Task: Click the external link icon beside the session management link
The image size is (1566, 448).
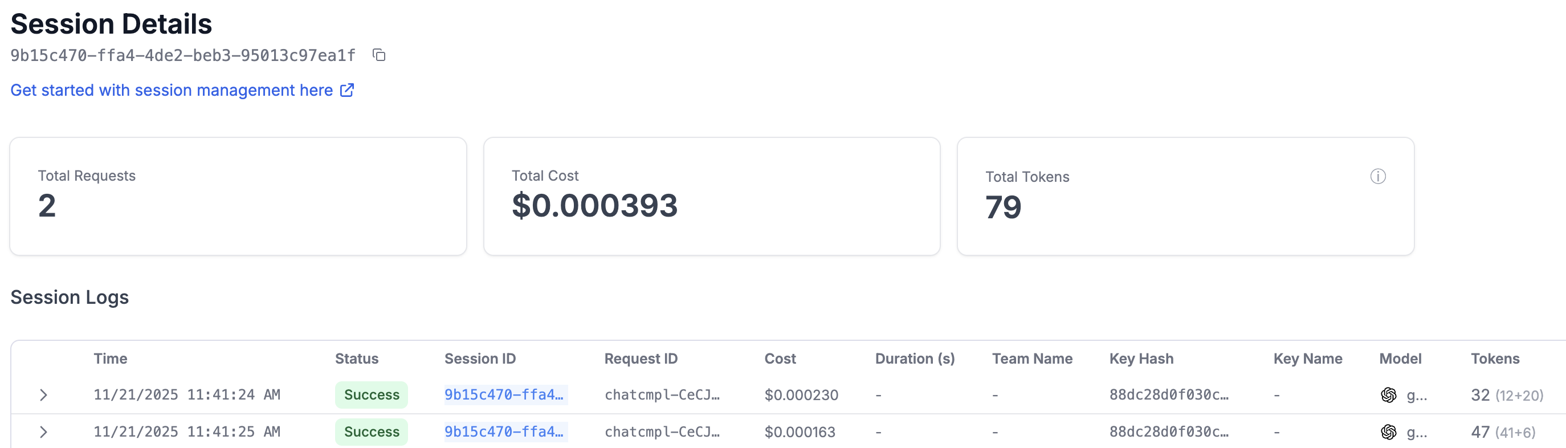Action: [347, 91]
